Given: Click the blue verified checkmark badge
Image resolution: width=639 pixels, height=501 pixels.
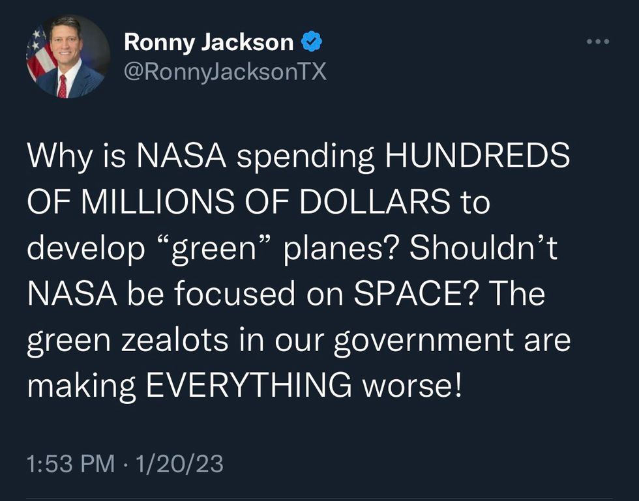Looking at the screenshot, I should tap(312, 42).
